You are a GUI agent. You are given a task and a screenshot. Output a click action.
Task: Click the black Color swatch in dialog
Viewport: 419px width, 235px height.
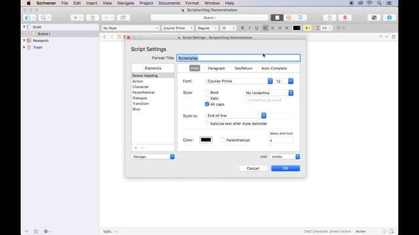[x=206, y=140]
